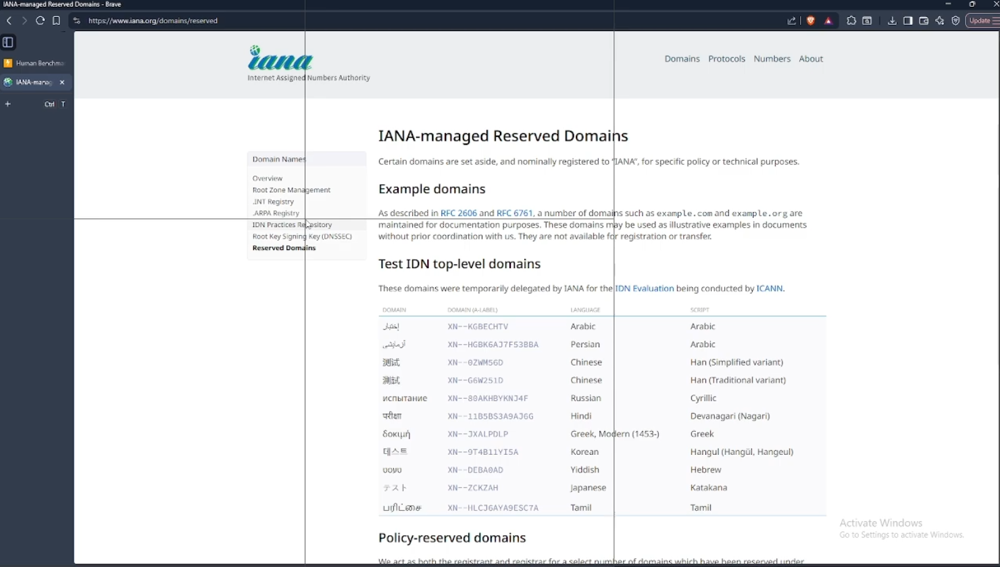Viewport: 1000px width, 567px height.
Task: Click the Update menu button
Action: 982,21
